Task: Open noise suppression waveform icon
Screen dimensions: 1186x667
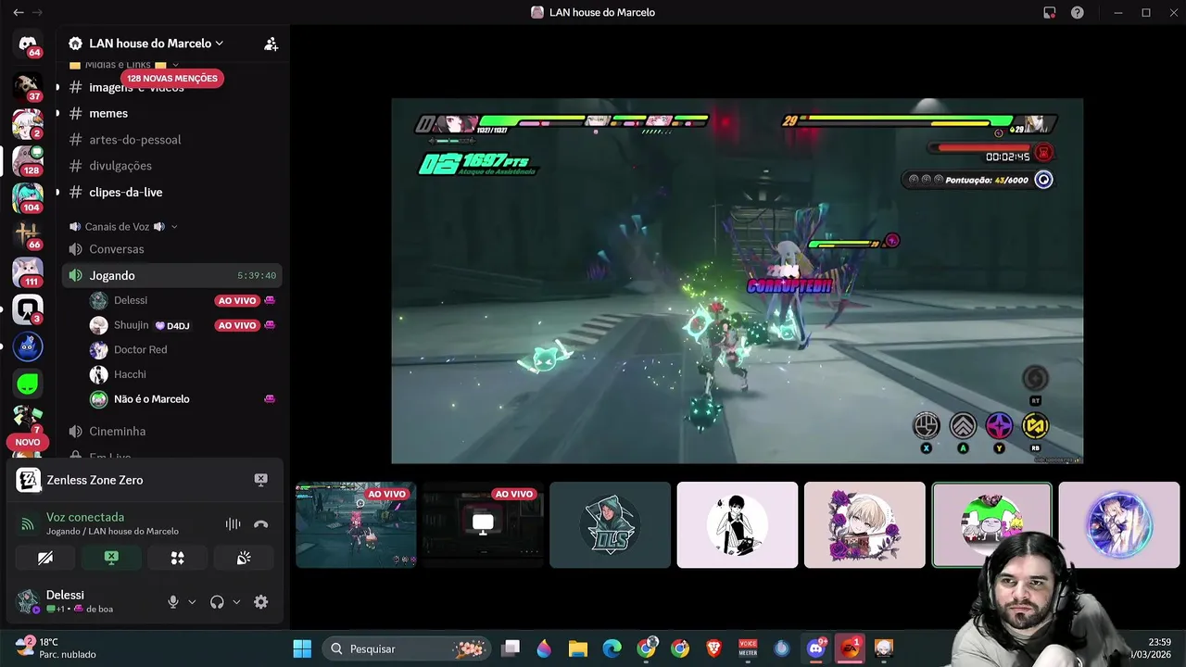Action: [233, 523]
